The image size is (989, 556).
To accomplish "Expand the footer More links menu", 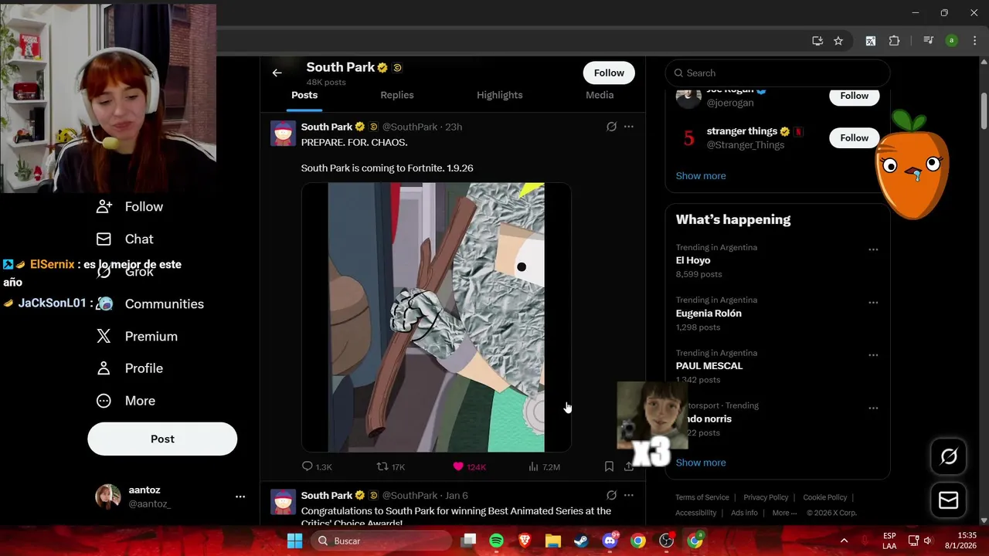I will click(784, 513).
